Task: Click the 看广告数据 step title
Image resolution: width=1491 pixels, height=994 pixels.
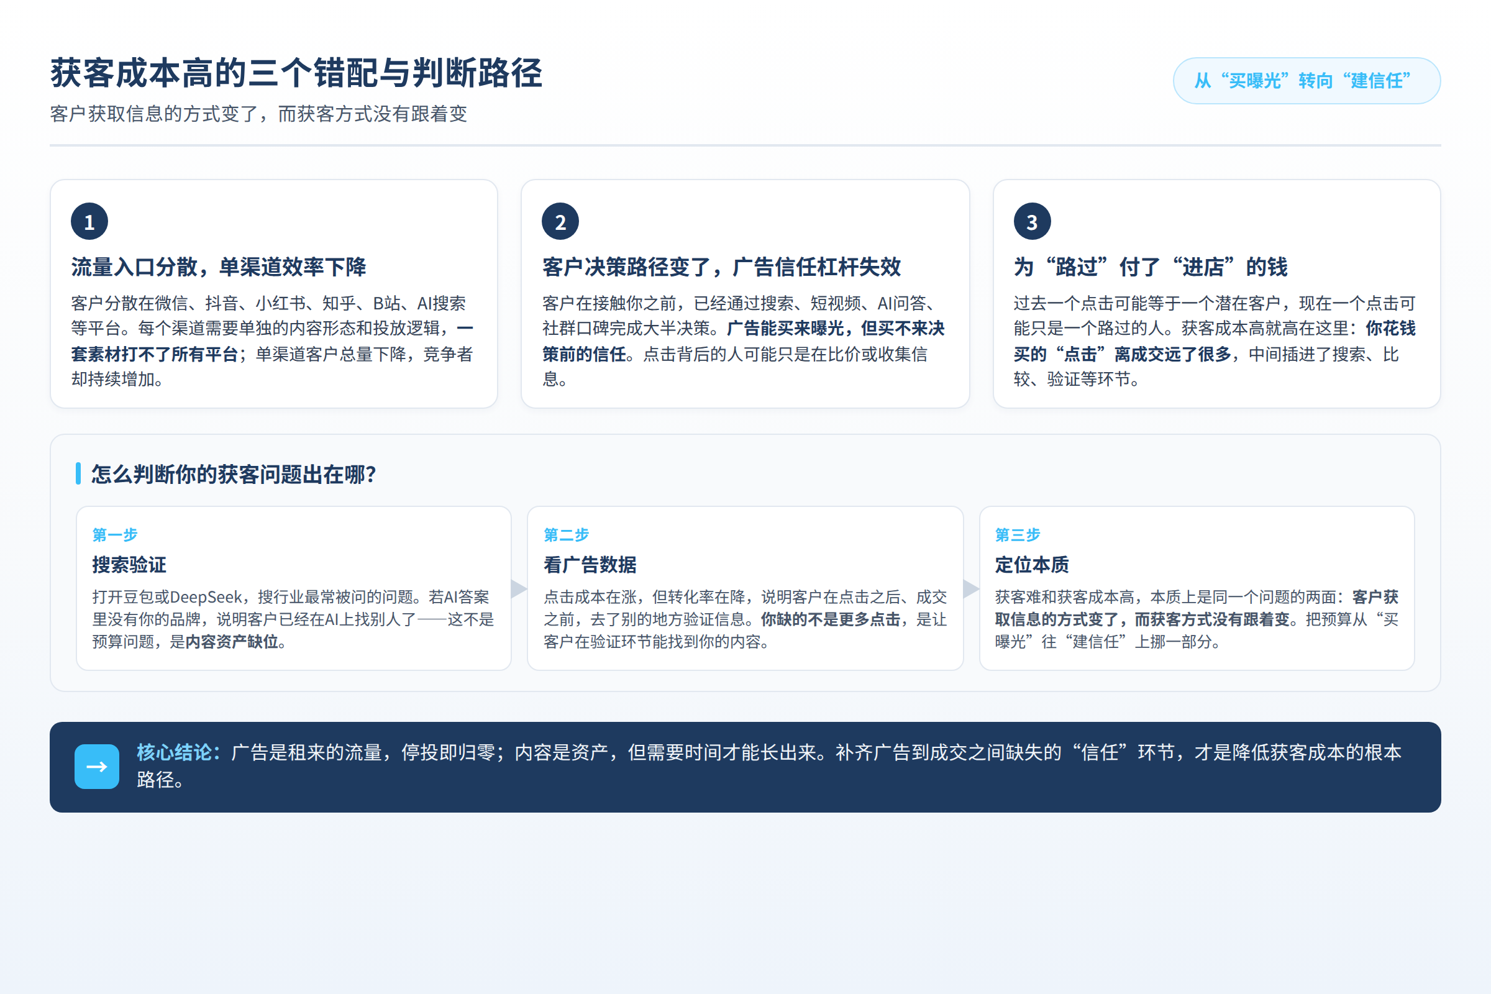Action: pyautogui.click(x=590, y=565)
